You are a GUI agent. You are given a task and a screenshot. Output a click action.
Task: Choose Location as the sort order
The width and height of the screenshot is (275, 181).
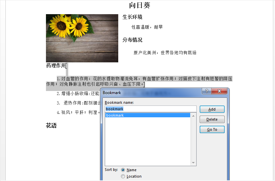pyautogui.click(x=123, y=176)
